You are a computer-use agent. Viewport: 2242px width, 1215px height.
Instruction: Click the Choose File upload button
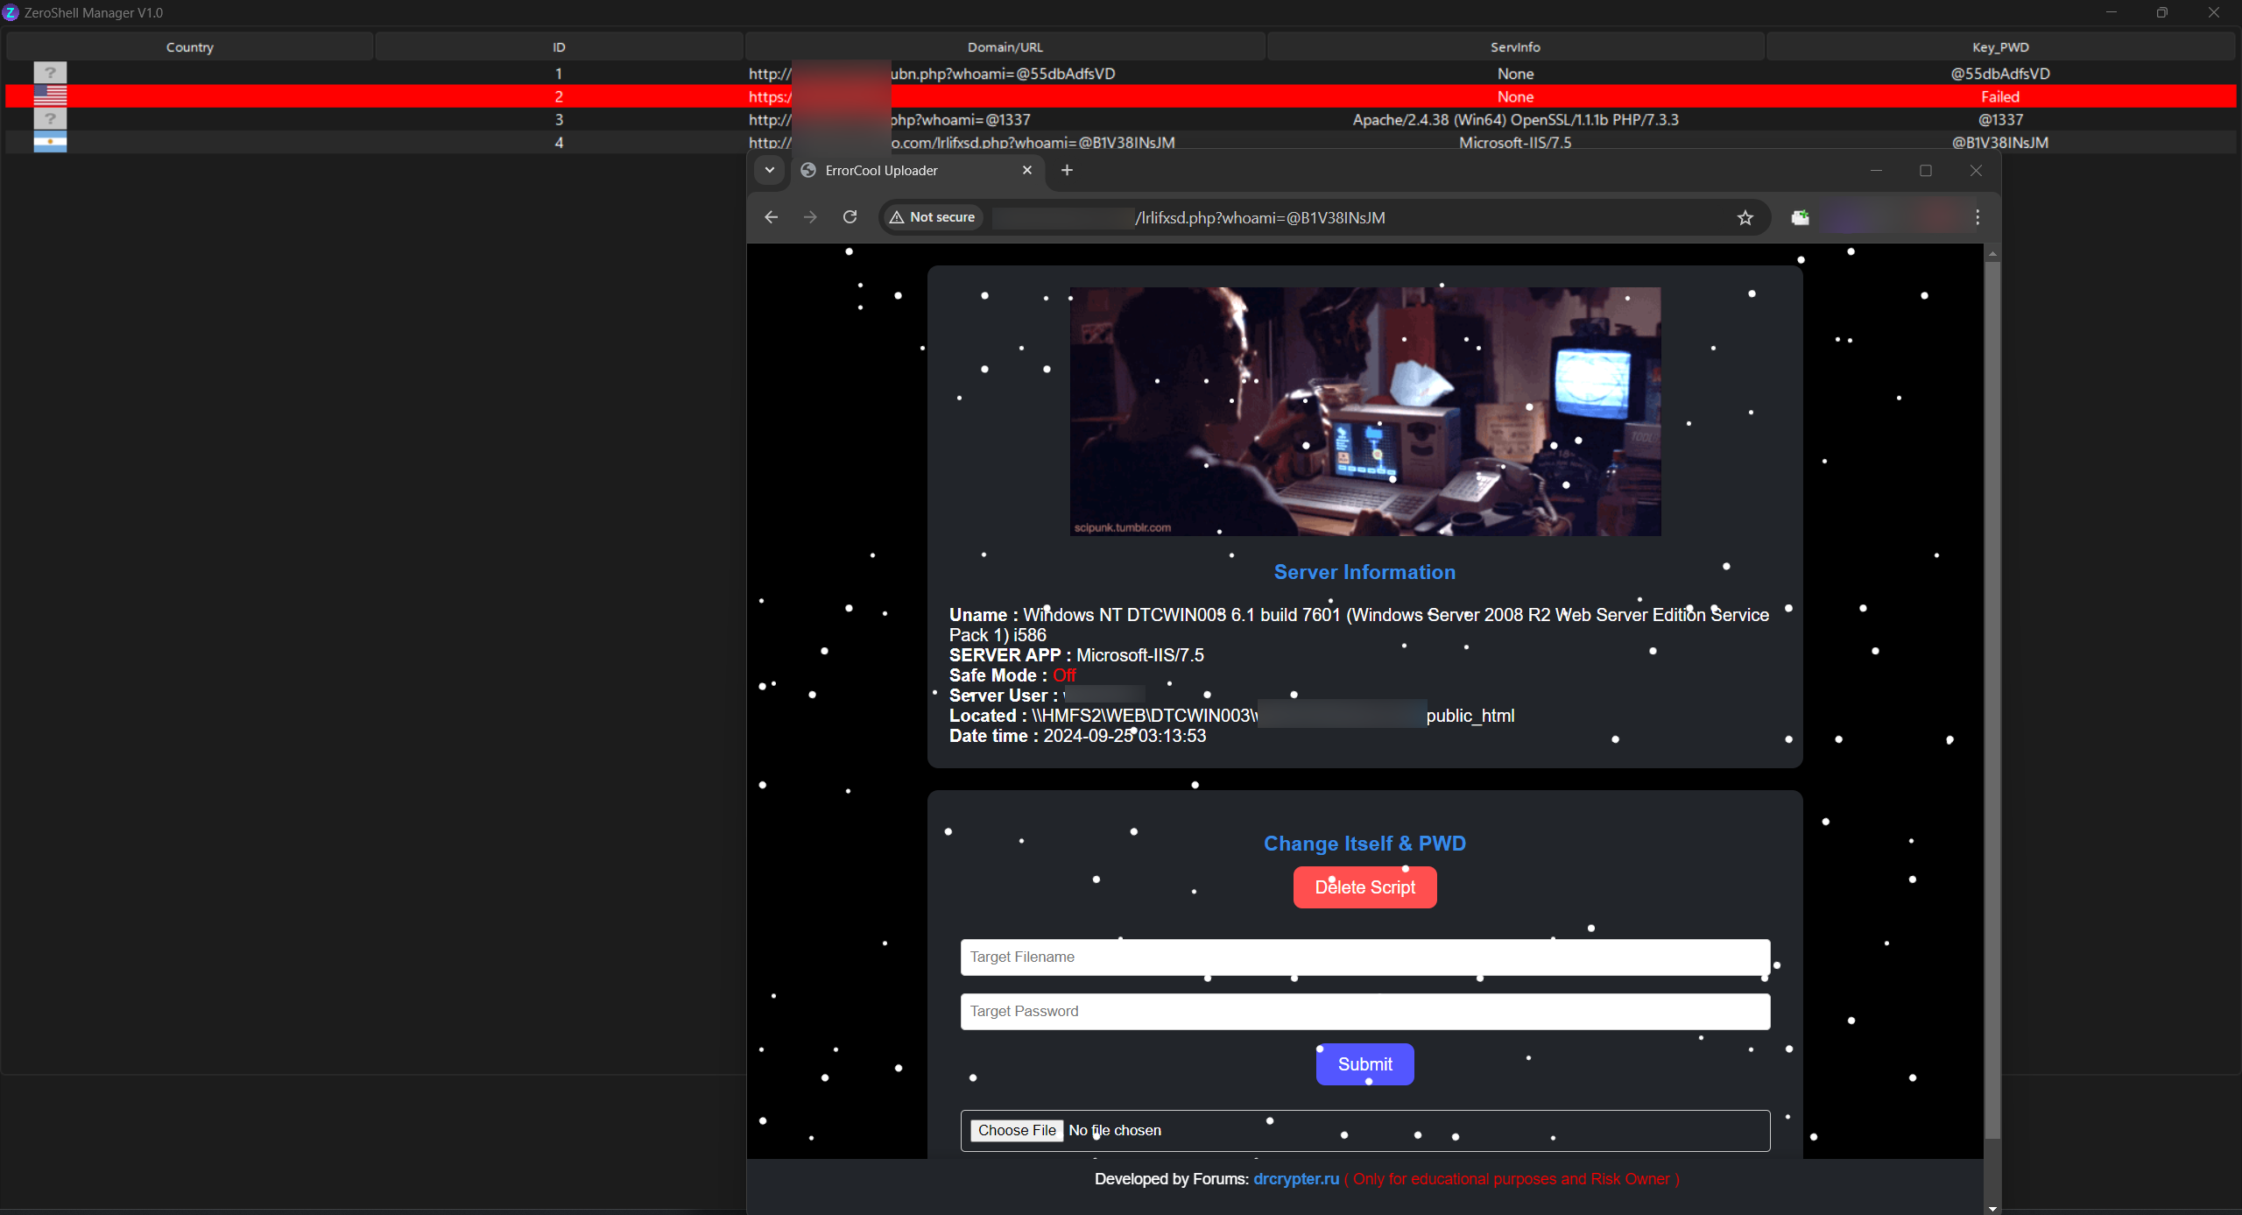click(x=1017, y=1130)
